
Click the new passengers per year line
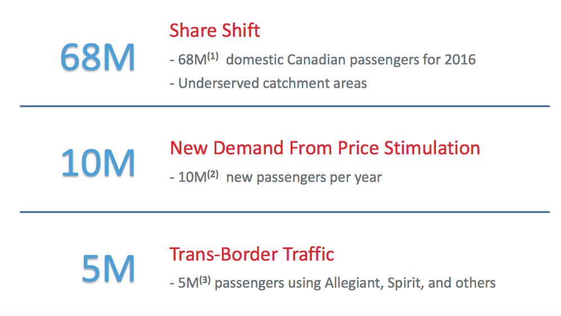click(x=276, y=177)
